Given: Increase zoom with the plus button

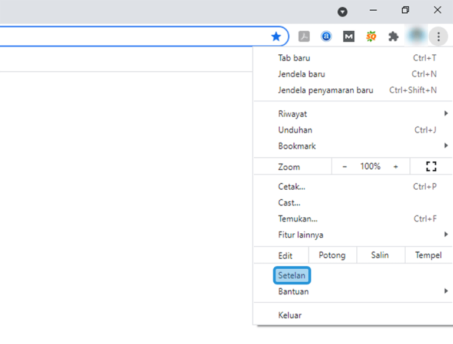Looking at the screenshot, I should pyautogui.click(x=396, y=167).
